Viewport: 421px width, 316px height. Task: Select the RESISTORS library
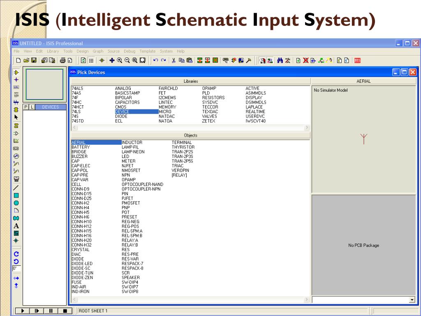click(213, 98)
